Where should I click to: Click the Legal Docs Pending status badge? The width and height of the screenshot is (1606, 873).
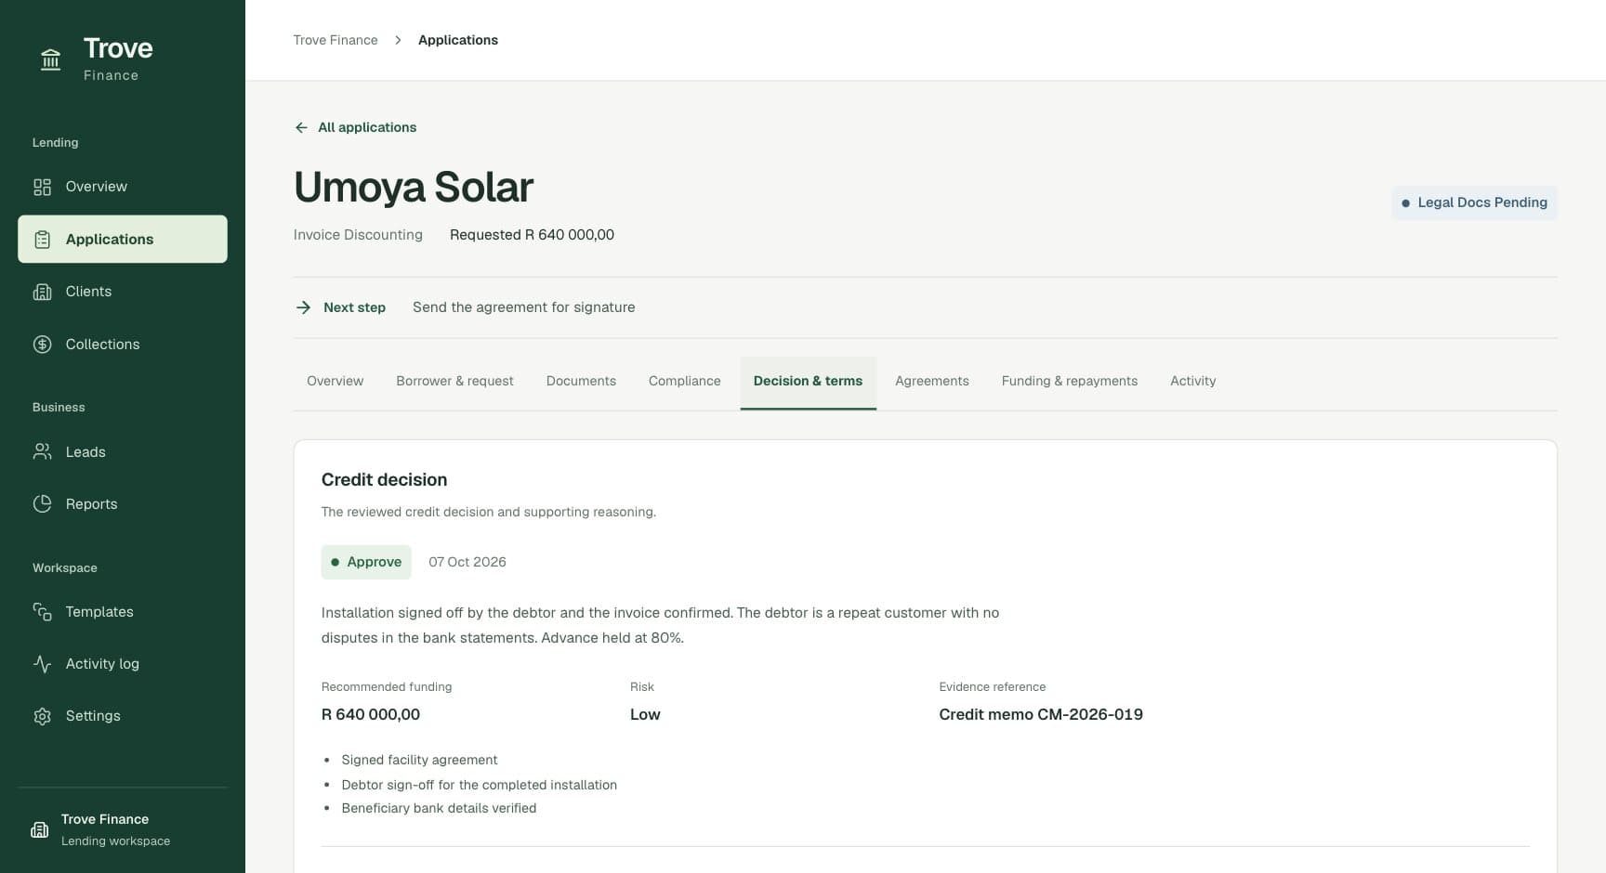1474,202
